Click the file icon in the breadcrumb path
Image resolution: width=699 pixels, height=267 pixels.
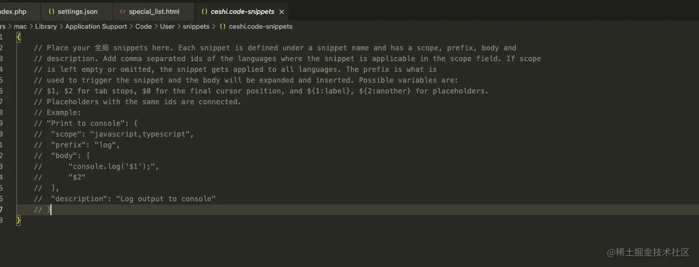coord(223,26)
